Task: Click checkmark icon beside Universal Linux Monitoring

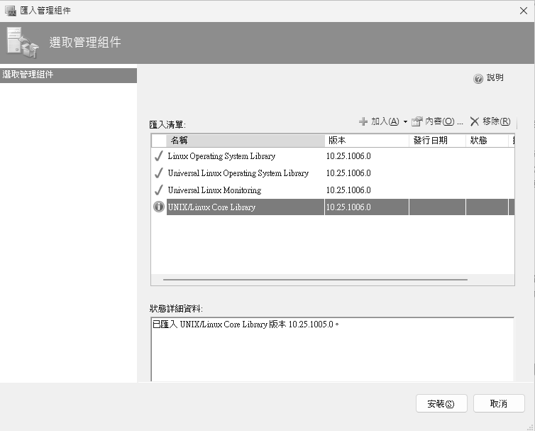Action: point(159,190)
